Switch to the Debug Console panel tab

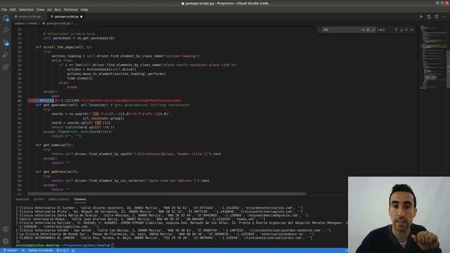[59, 200]
